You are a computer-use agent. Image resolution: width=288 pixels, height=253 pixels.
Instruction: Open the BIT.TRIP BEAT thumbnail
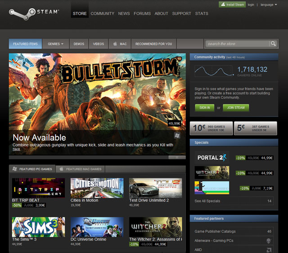point(38,188)
